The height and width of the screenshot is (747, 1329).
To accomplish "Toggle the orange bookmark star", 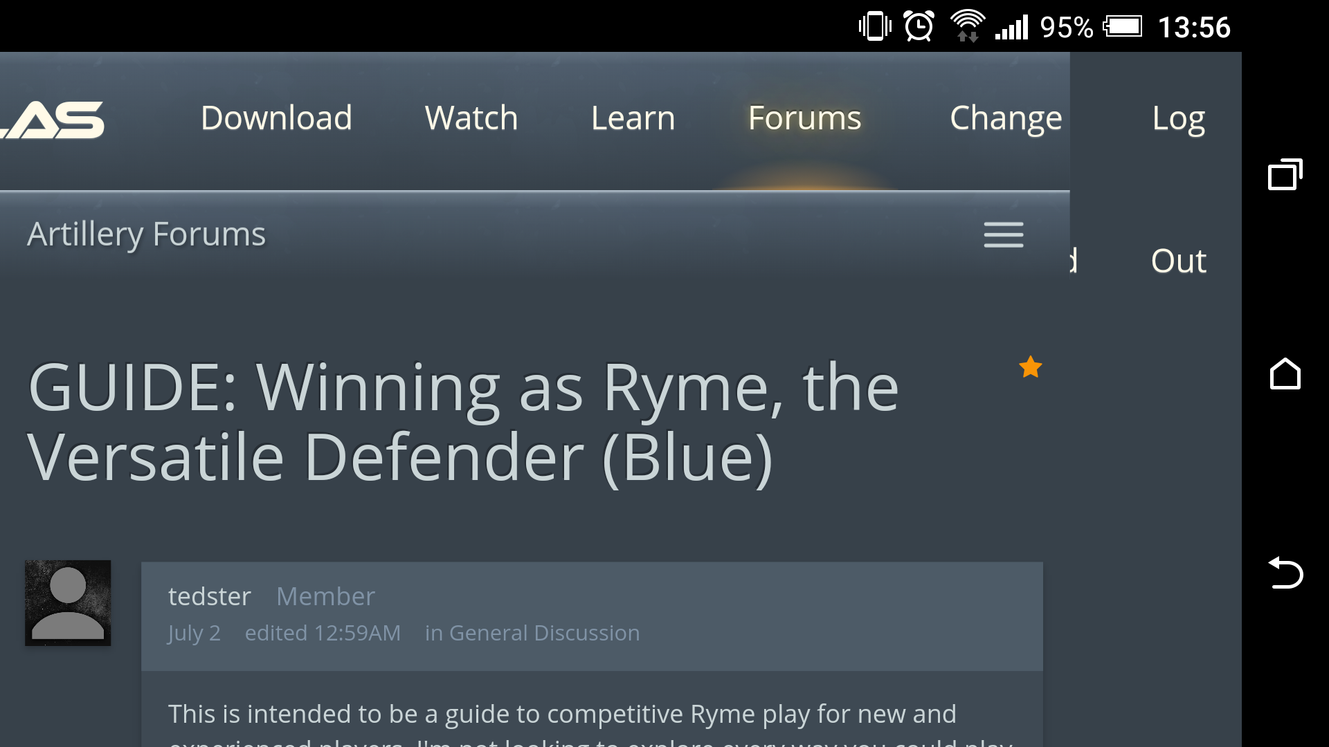I will point(1030,367).
